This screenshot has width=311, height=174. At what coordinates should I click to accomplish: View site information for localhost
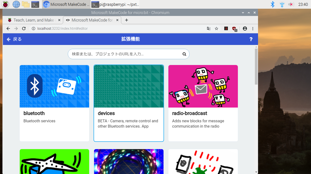(x=33, y=29)
